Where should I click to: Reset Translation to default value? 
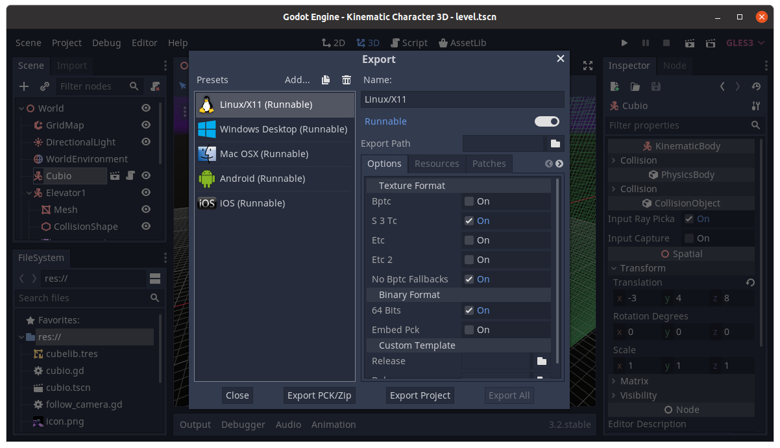(x=750, y=282)
